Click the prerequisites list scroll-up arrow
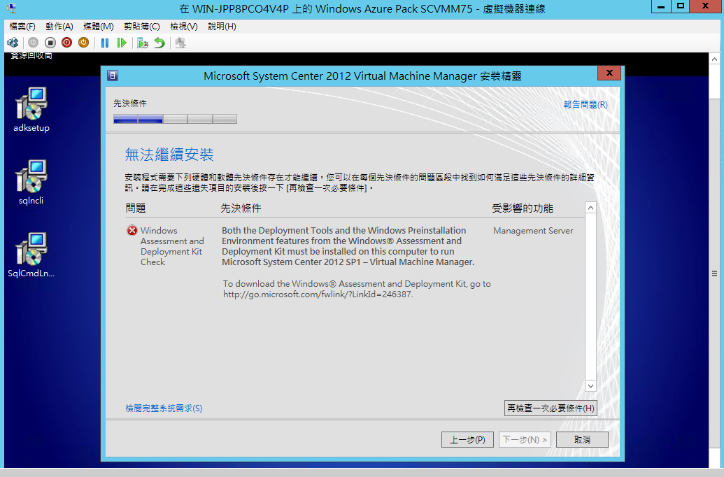 click(x=590, y=208)
